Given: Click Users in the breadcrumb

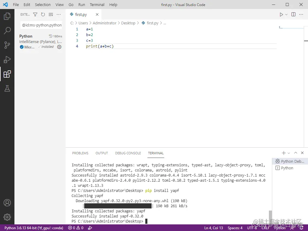Looking at the screenshot, I should click(83, 23).
